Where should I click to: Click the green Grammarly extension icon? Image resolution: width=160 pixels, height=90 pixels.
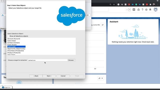point(136,4)
